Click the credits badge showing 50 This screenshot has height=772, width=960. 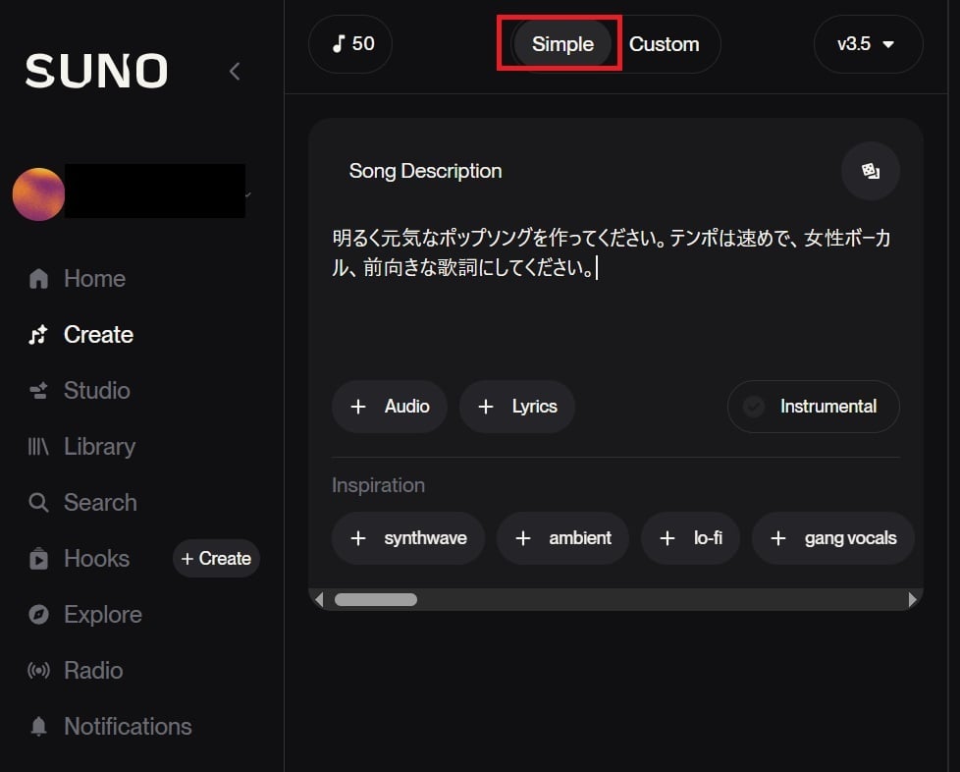[349, 43]
